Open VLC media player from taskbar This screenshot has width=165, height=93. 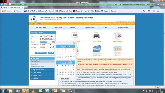[x=33, y=91]
